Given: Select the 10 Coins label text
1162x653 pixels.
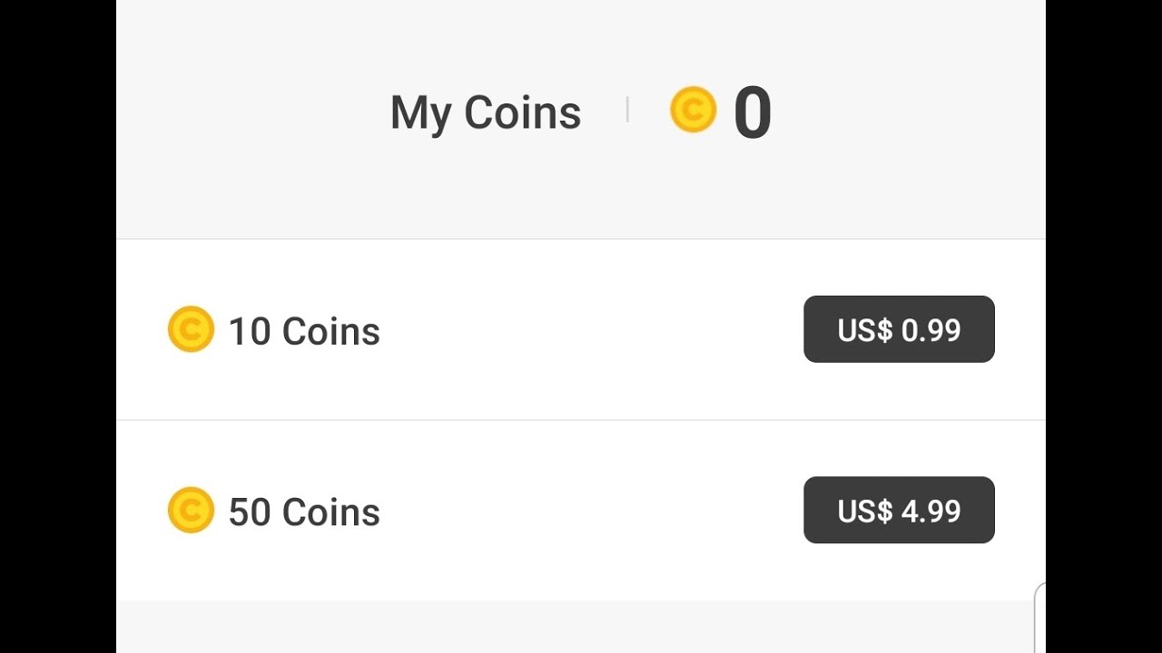Looking at the screenshot, I should [x=304, y=331].
